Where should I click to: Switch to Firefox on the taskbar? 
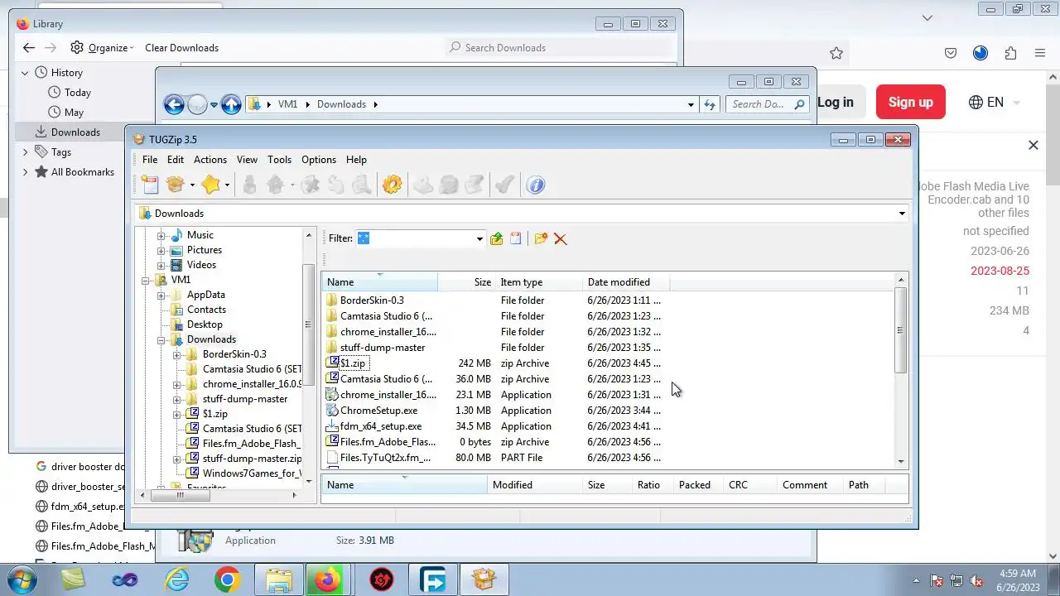tap(327, 579)
